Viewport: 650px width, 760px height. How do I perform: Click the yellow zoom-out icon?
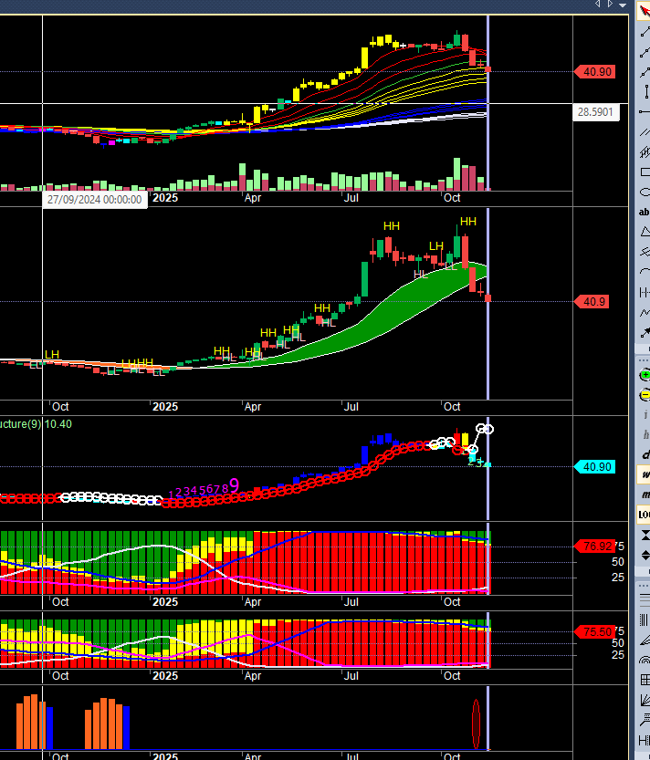(x=645, y=395)
